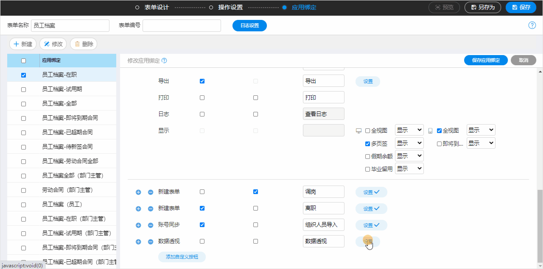Open the help icon at top right
The height and width of the screenshot is (269, 543).
532,25
